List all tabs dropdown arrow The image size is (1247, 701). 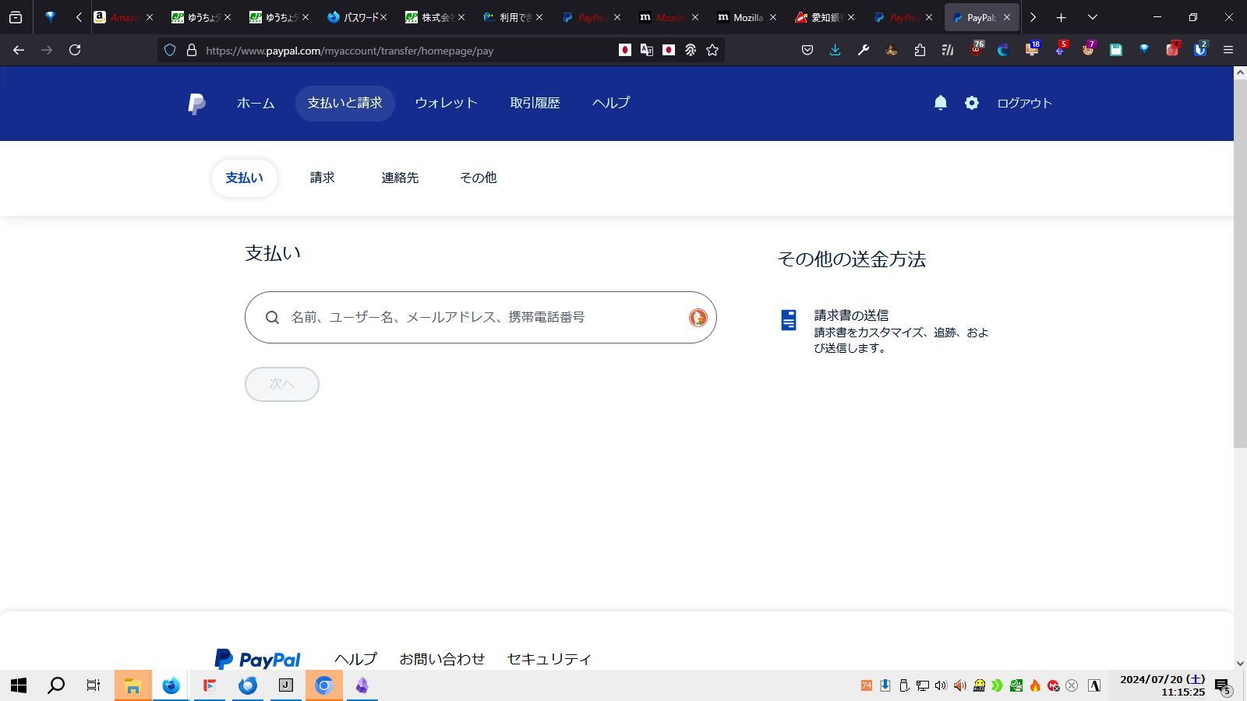[1092, 17]
